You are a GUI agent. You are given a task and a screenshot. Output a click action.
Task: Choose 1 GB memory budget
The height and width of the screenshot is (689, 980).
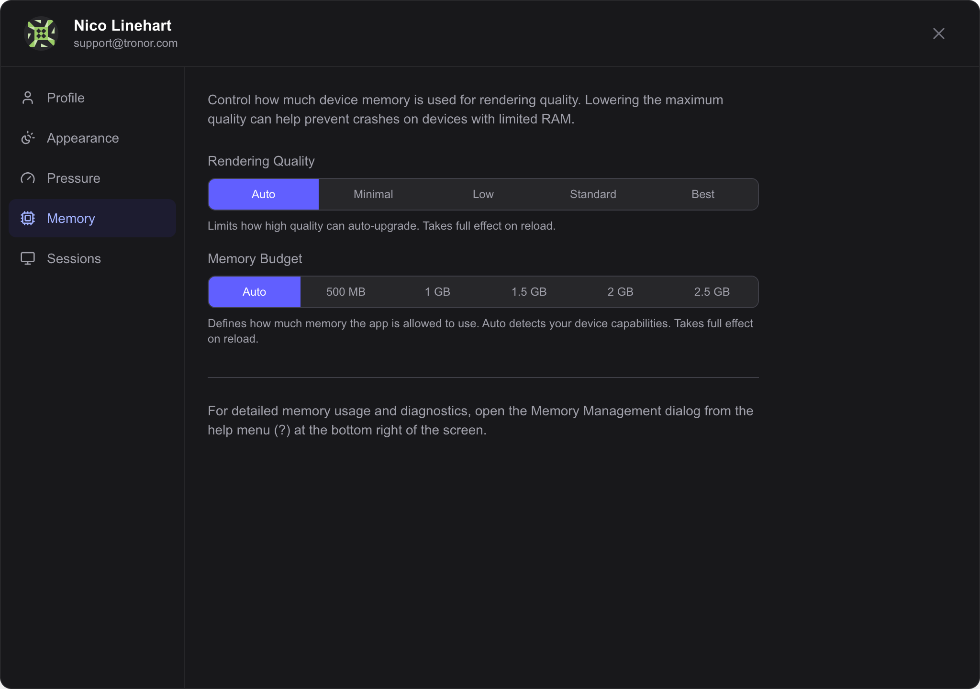[437, 292]
